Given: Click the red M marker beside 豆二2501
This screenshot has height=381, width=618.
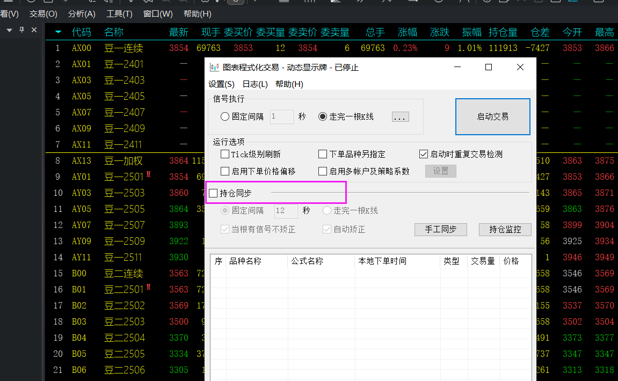Looking at the screenshot, I should click(148, 288).
